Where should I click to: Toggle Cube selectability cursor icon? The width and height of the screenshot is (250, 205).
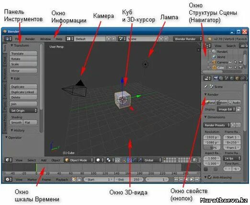(x=236, y=67)
